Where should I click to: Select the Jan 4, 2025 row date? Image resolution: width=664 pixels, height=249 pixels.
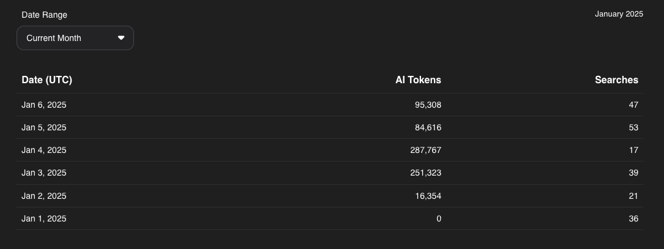pyautogui.click(x=44, y=150)
